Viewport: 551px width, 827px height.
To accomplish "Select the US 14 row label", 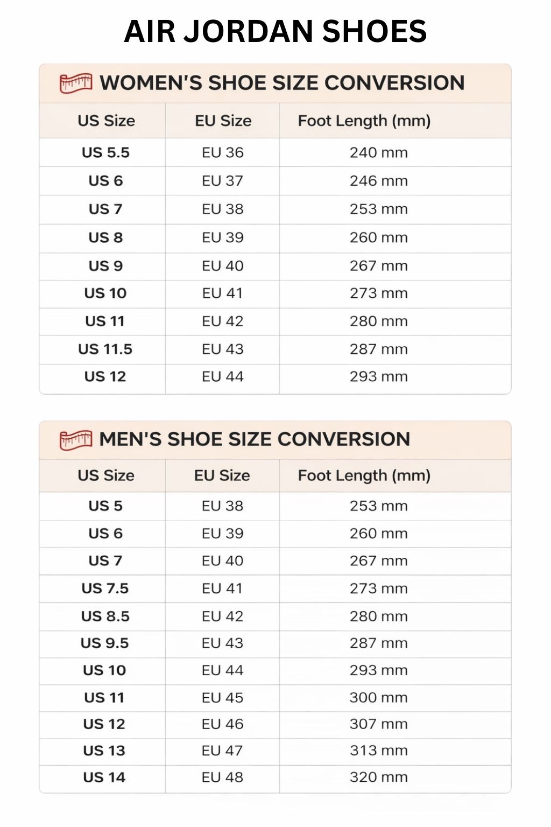I will click(104, 777).
